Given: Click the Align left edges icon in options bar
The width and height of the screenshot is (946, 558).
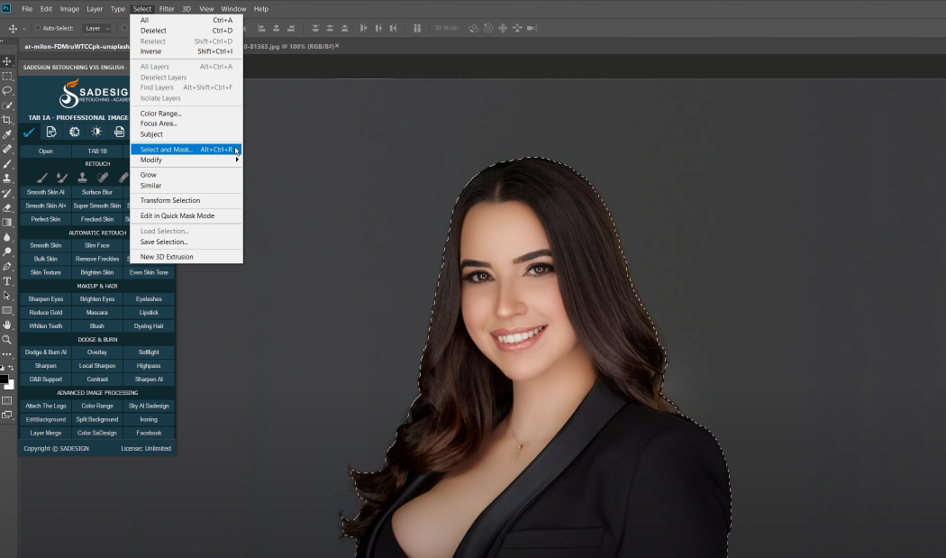Looking at the screenshot, I should [262, 28].
